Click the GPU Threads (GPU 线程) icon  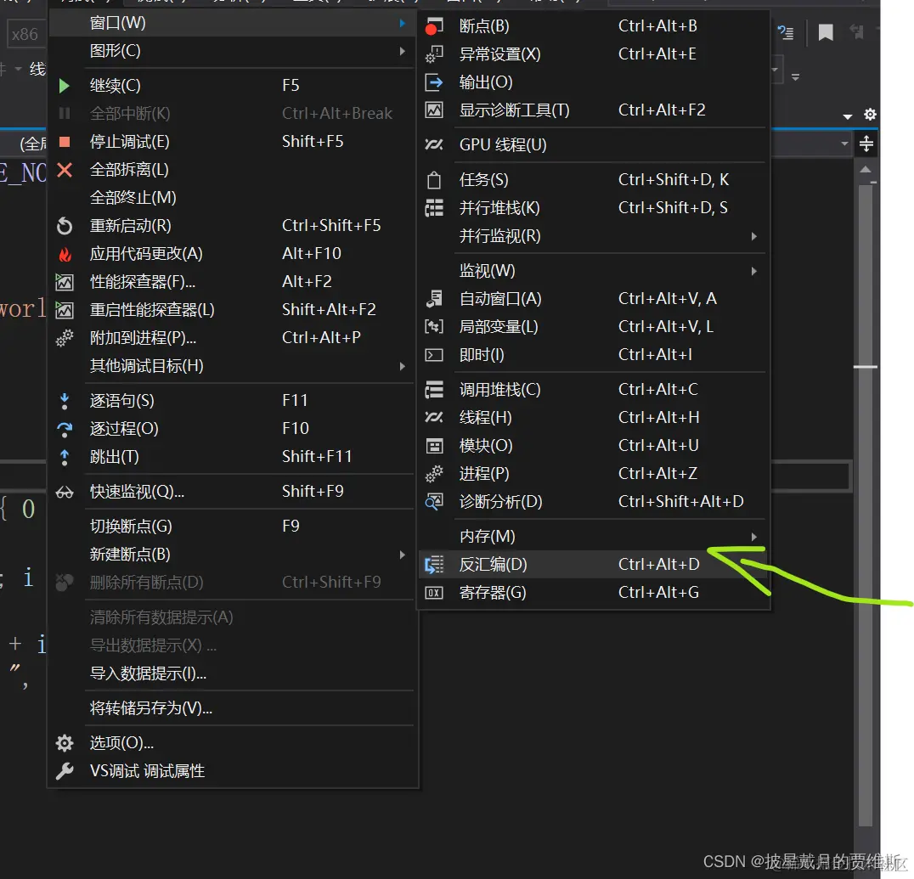(434, 144)
